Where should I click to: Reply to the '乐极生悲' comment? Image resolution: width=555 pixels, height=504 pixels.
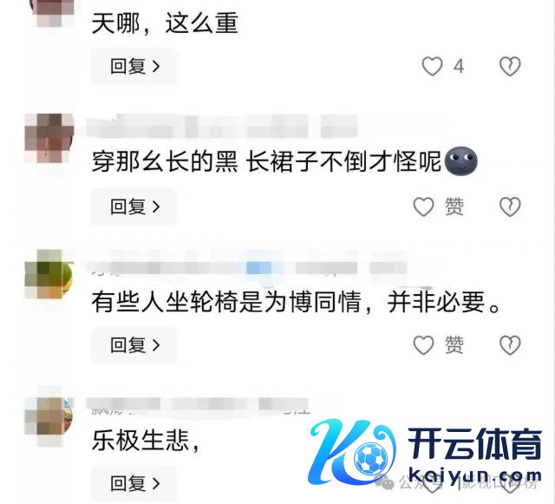134,483
